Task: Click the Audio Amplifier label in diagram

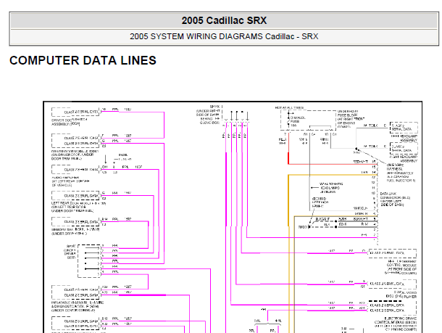Action: (x=70, y=181)
